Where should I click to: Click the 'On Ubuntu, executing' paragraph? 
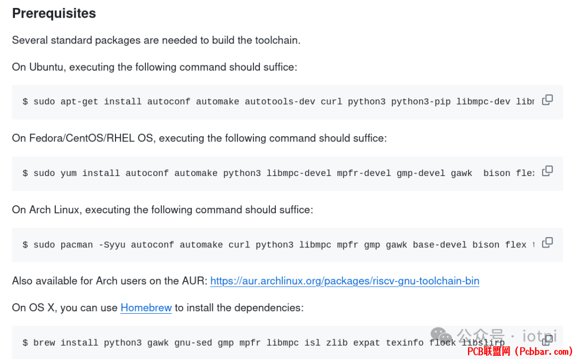point(154,67)
